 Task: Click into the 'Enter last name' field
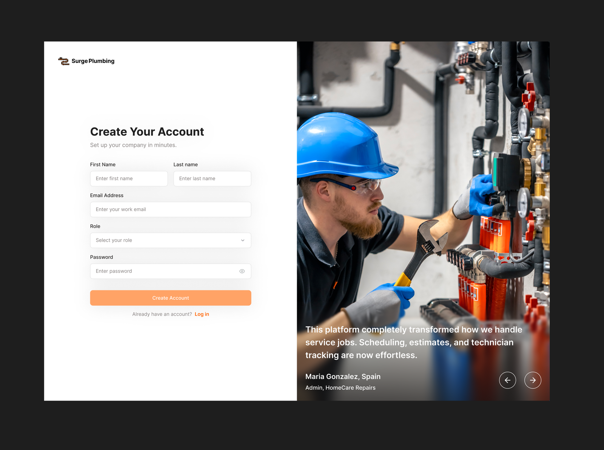pyautogui.click(x=212, y=179)
